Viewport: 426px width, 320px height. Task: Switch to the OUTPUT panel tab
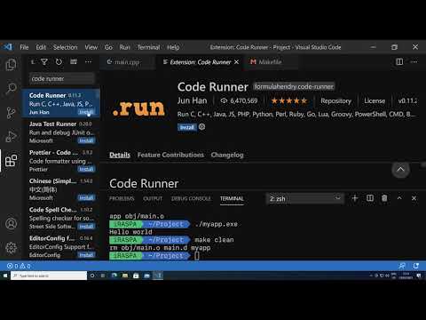point(153,198)
